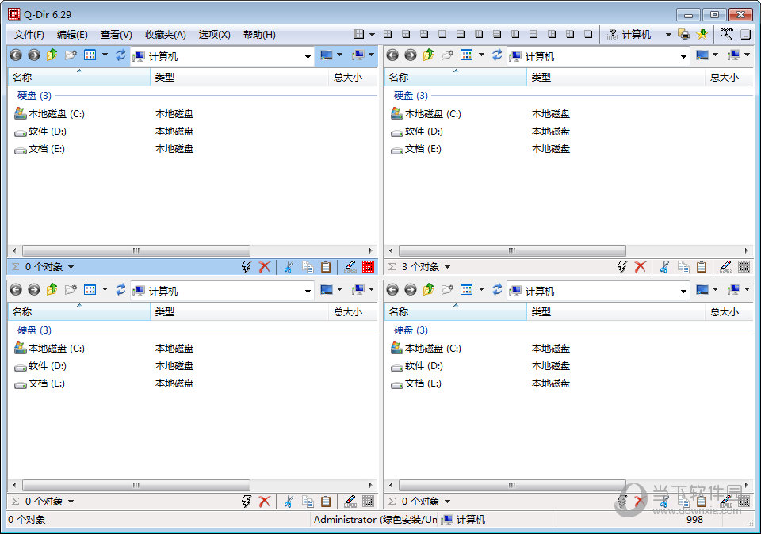Sort by 名称 column in bottom-left pane
The height and width of the screenshot is (534, 761).
[x=79, y=312]
